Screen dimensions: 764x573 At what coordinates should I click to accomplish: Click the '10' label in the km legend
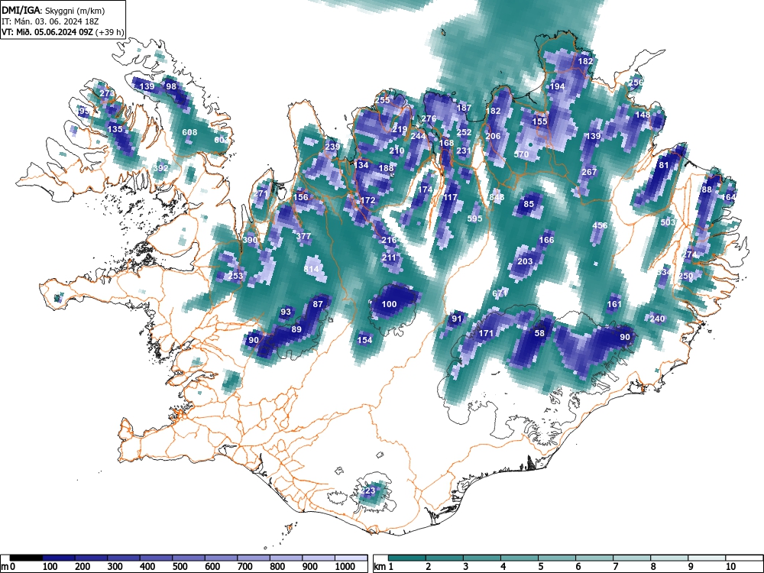click(730, 567)
